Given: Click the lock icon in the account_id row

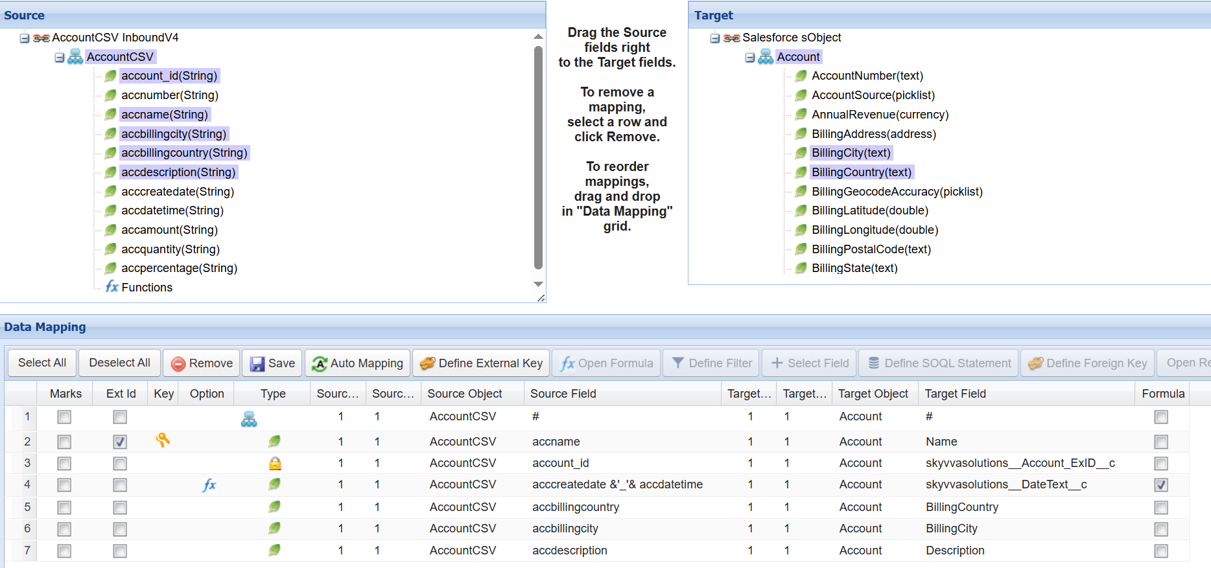Looking at the screenshot, I should tap(275, 463).
